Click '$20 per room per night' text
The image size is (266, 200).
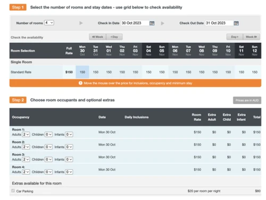click(204, 191)
